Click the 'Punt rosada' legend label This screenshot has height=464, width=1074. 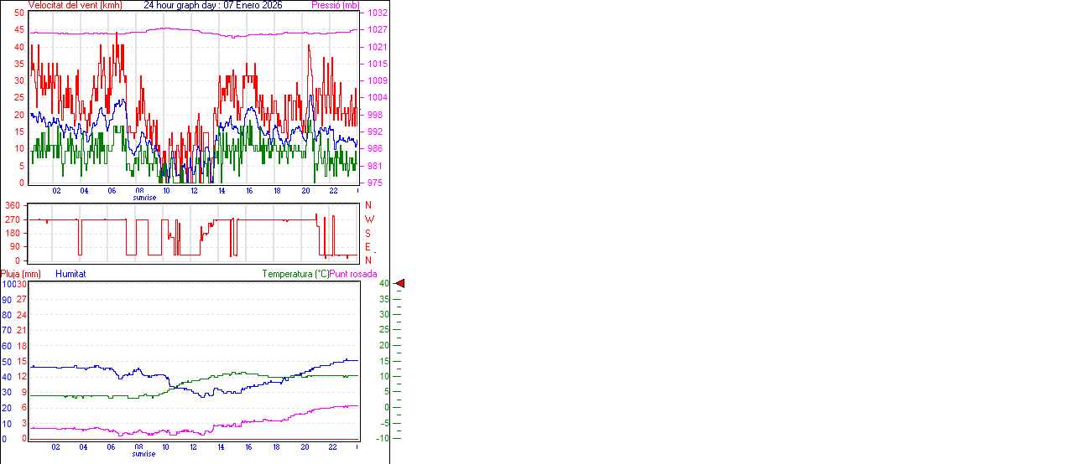353,274
